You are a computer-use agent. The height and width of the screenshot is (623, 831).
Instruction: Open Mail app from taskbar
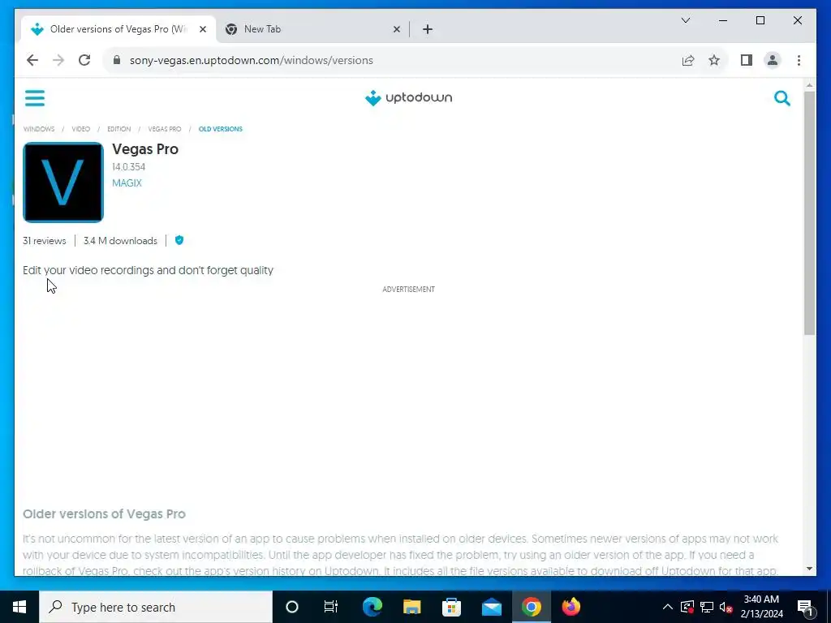point(491,607)
